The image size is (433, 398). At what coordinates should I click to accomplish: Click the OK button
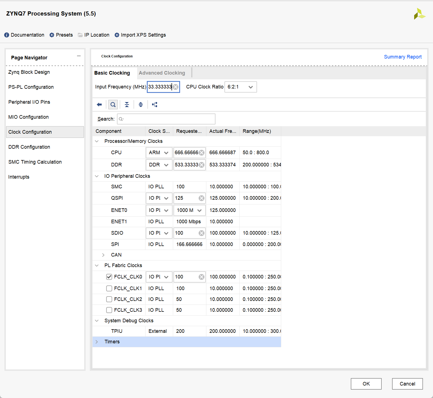[366, 384]
